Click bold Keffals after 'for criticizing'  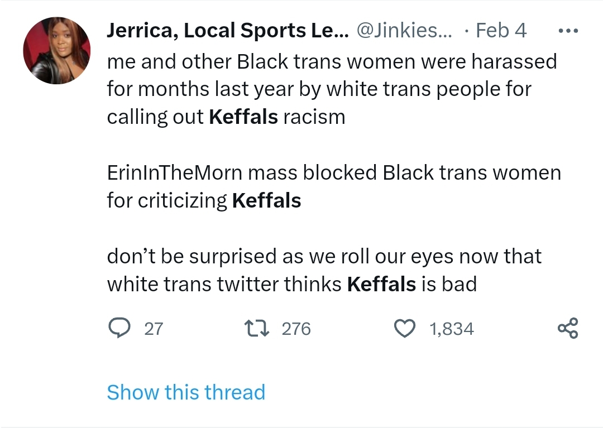point(266,200)
